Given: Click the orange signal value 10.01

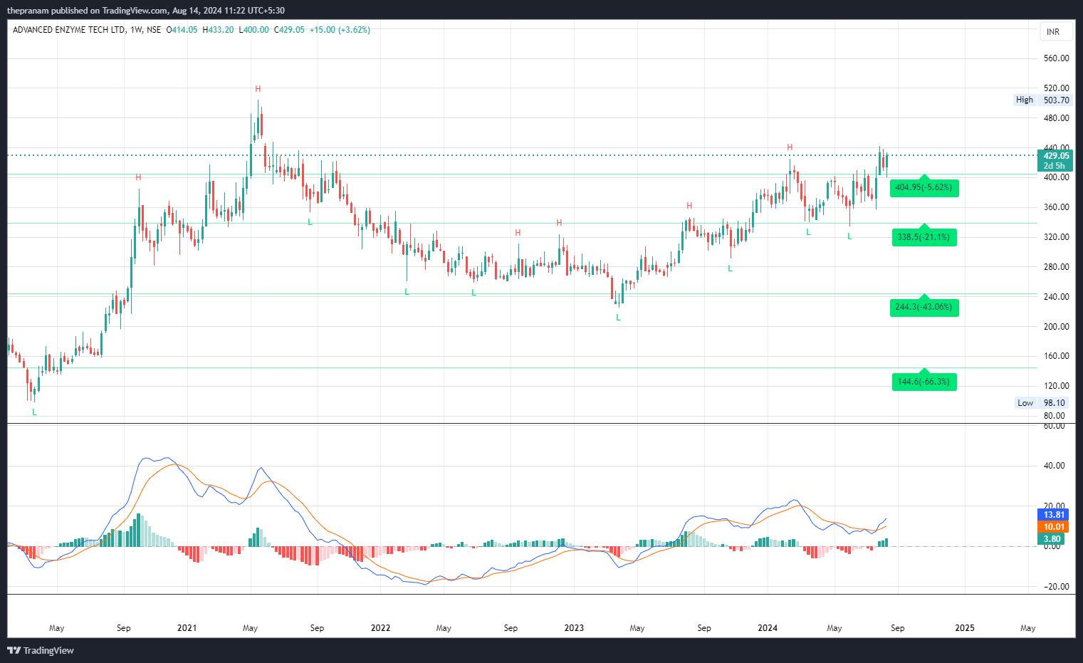Looking at the screenshot, I should 1054,527.
